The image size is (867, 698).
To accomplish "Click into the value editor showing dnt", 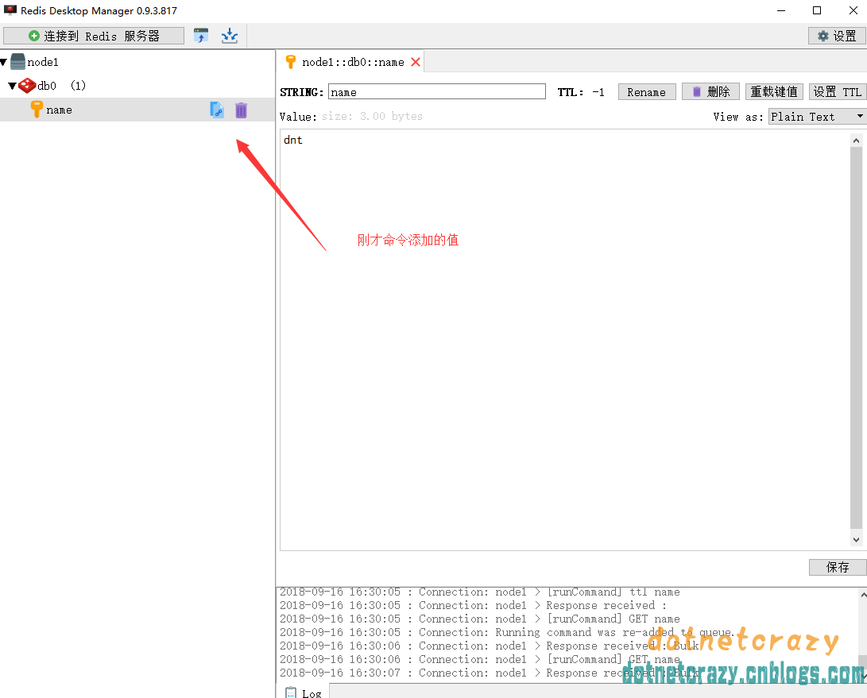I will 564,339.
